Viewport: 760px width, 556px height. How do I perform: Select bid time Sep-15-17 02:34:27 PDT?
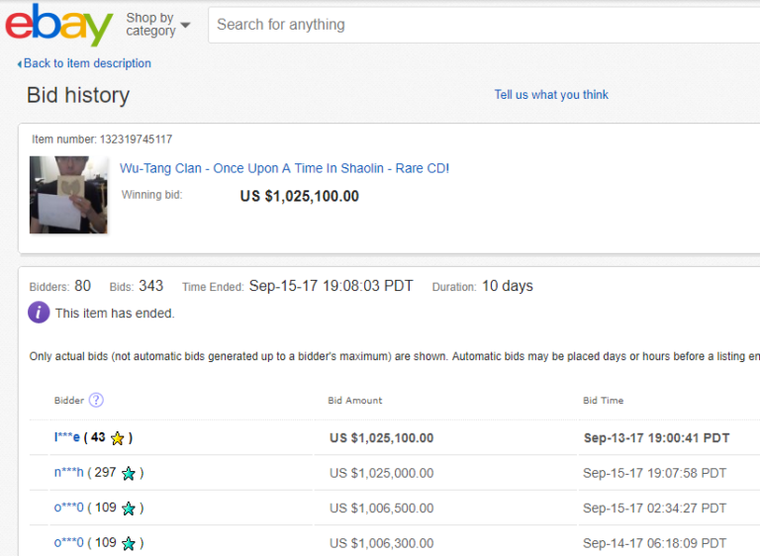click(x=654, y=508)
